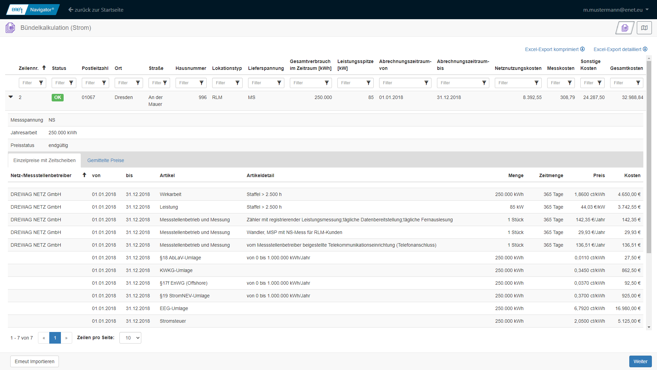Select page 1 in pagination
Viewport: 657px width, 370px height.
point(55,338)
